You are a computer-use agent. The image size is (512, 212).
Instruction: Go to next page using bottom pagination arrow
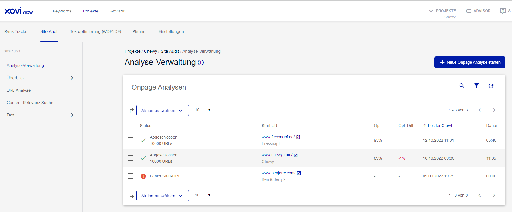click(494, 195)
